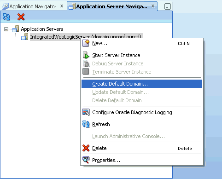Choose New... from the context menu
The width and height of the screenshot is (222, 179).
pos(141,43)
